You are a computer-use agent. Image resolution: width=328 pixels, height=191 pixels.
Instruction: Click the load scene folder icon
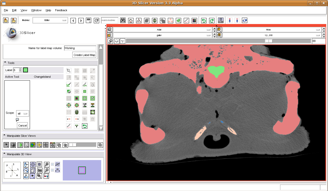coord(6,20)
